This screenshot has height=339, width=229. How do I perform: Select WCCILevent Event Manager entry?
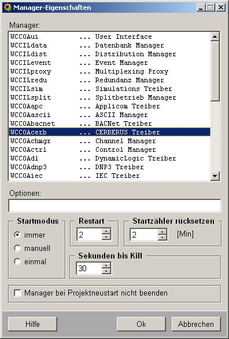point(109,63)
